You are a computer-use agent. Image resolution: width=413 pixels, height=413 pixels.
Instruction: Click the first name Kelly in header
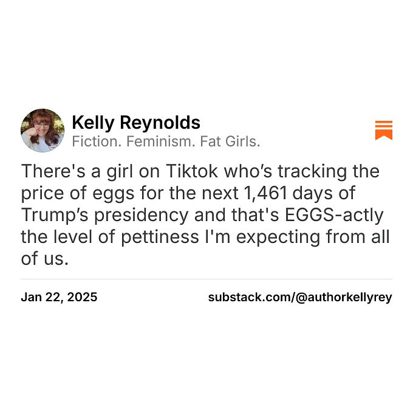tap(94, 123)
